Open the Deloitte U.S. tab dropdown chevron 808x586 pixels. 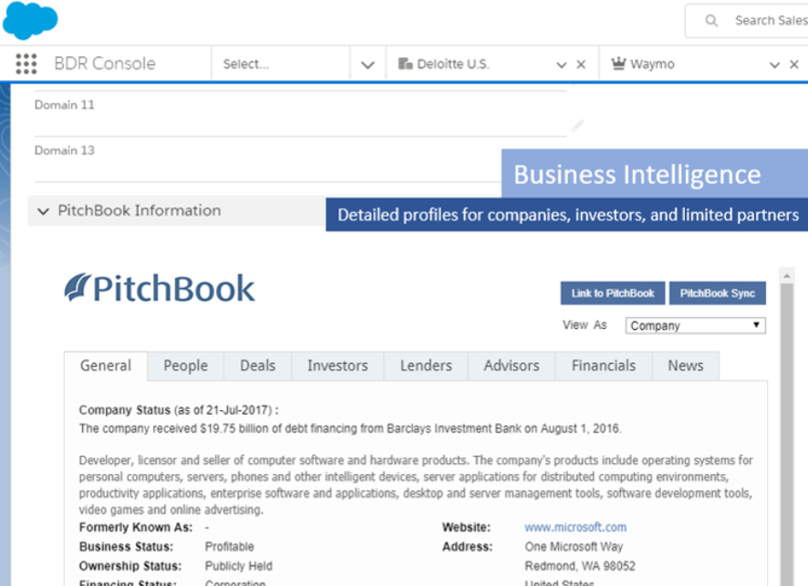pos(562,65)
